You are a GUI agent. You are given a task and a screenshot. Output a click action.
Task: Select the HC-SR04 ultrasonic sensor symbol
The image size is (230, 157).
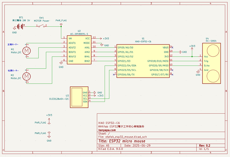(213, 63)
